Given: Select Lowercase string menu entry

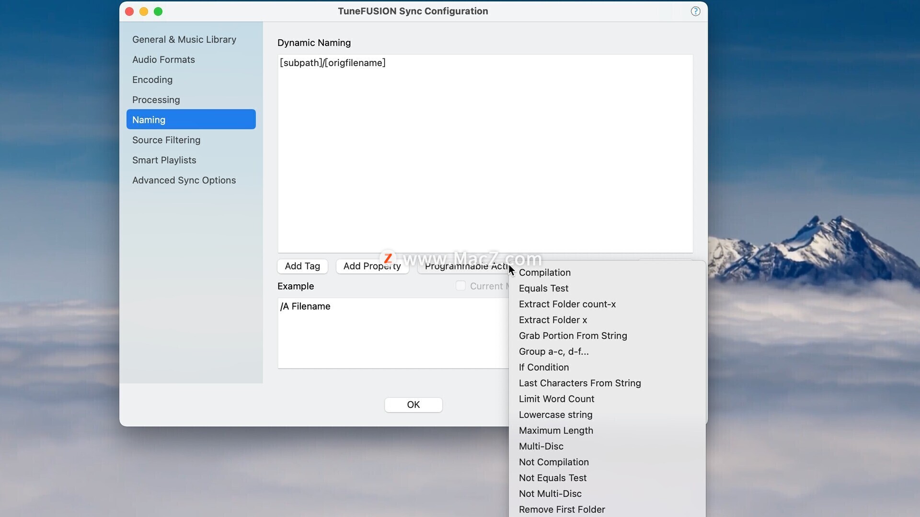Looking at the screenshot, I should [x=607, y=415].
